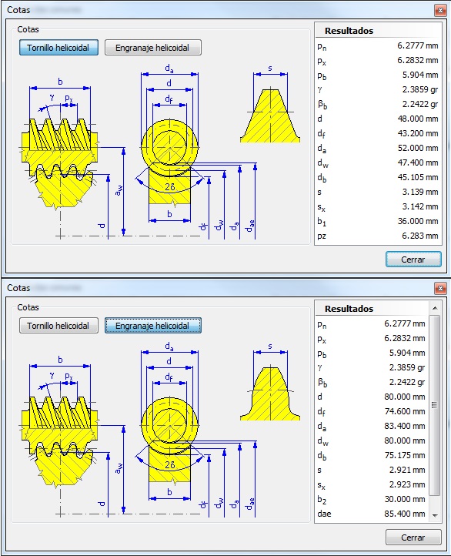Click highlighted Engranaje helicoidal in bottom dialog
Image resolution: width=451 pixels, height=556 pixels.
coord(152,326)
